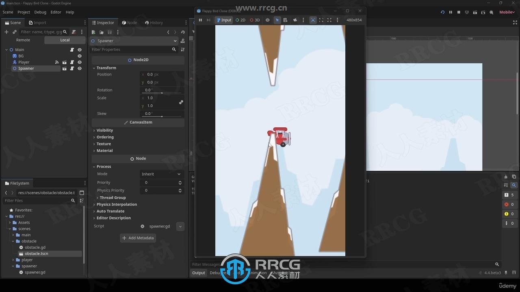Create a new resource in Inspector
Viewport: 520px width, 292px height.
93,32
